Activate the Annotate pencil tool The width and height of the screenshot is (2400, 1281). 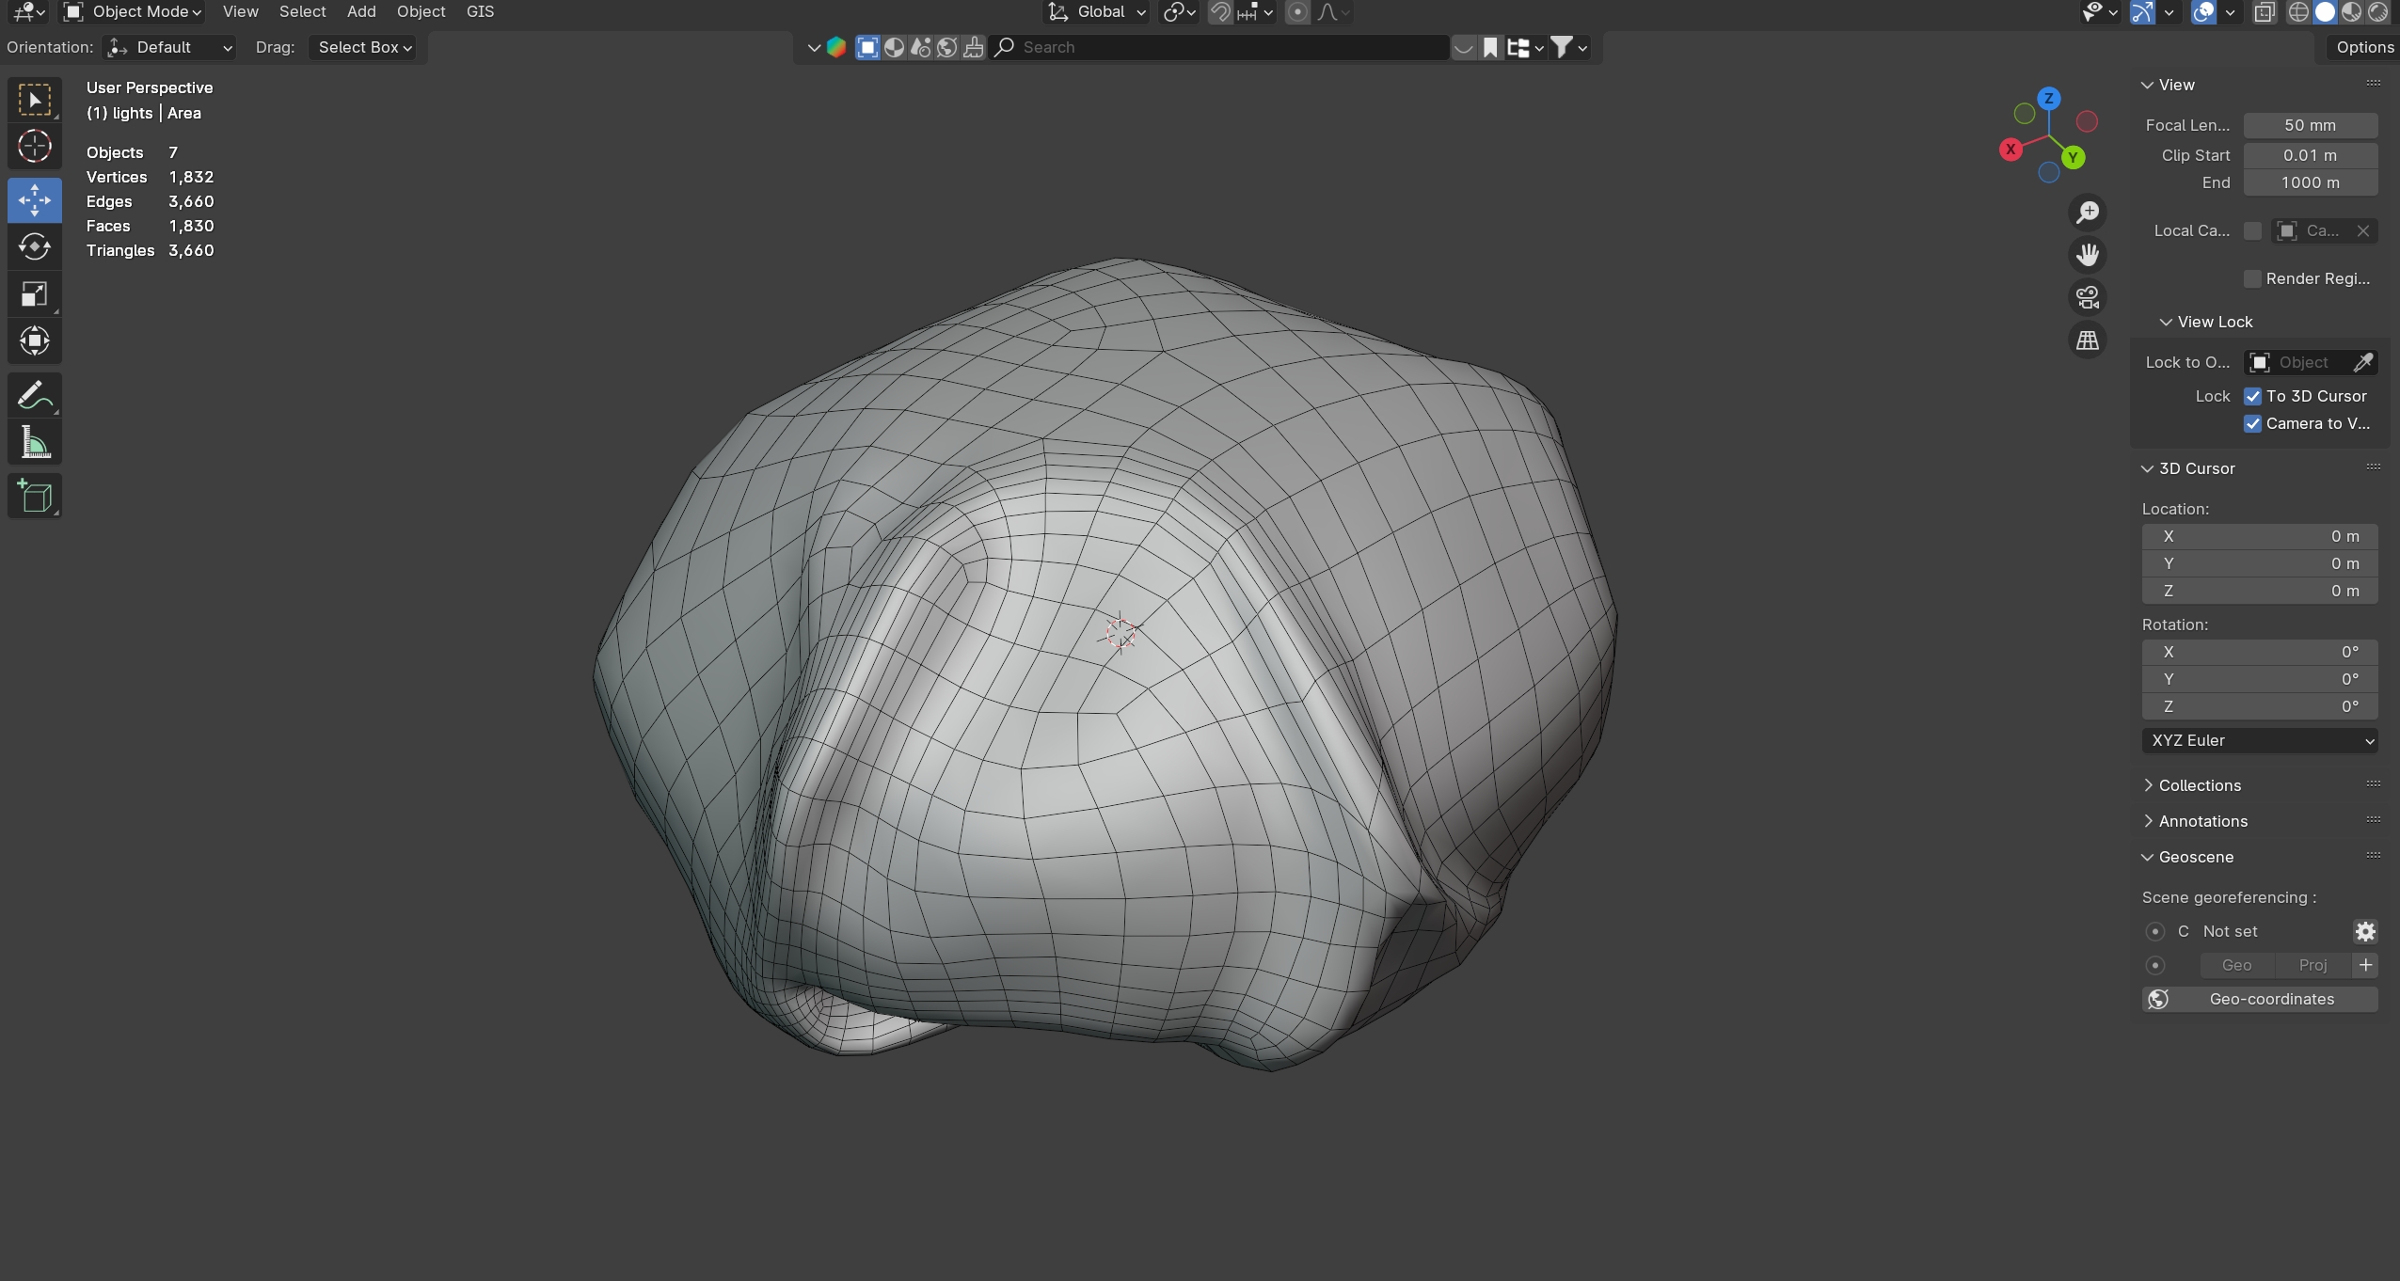(x=35, y=396)
